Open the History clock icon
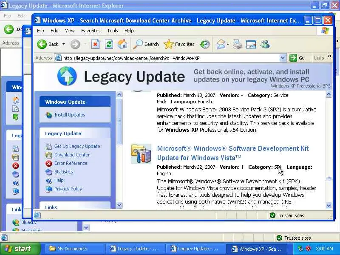 [x=205, y=44]
